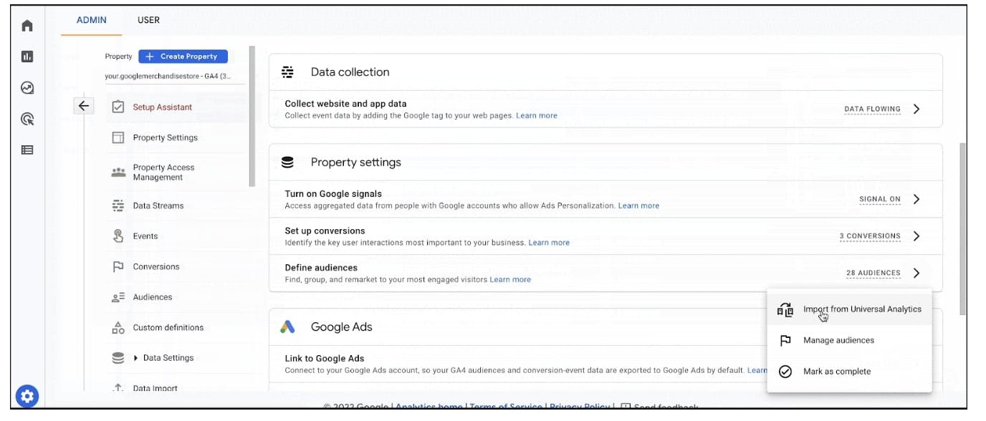
Task: Expand the 28 Audiences row chevron
Action: click(x=916, y=273)
